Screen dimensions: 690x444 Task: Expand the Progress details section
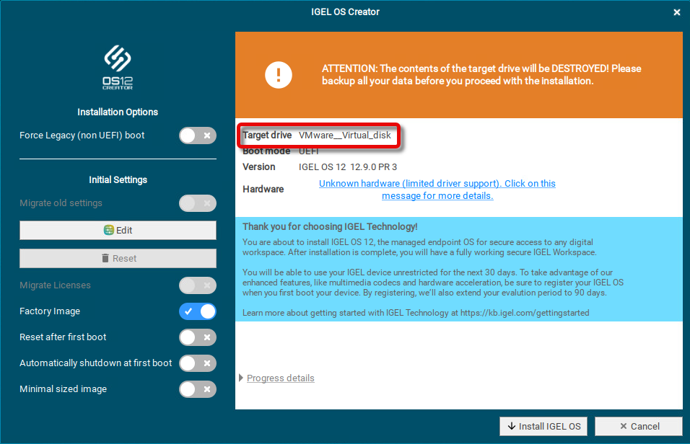point(276,378)
